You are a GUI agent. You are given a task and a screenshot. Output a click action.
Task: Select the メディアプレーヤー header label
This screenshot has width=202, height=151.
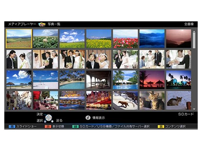pyautogui.click(x=22, y=24)
